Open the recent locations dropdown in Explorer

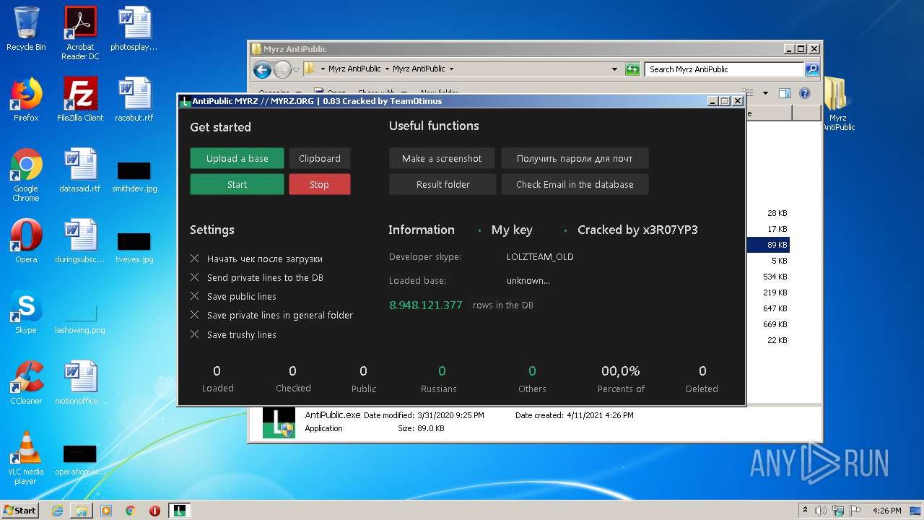(x=296, y=69)
